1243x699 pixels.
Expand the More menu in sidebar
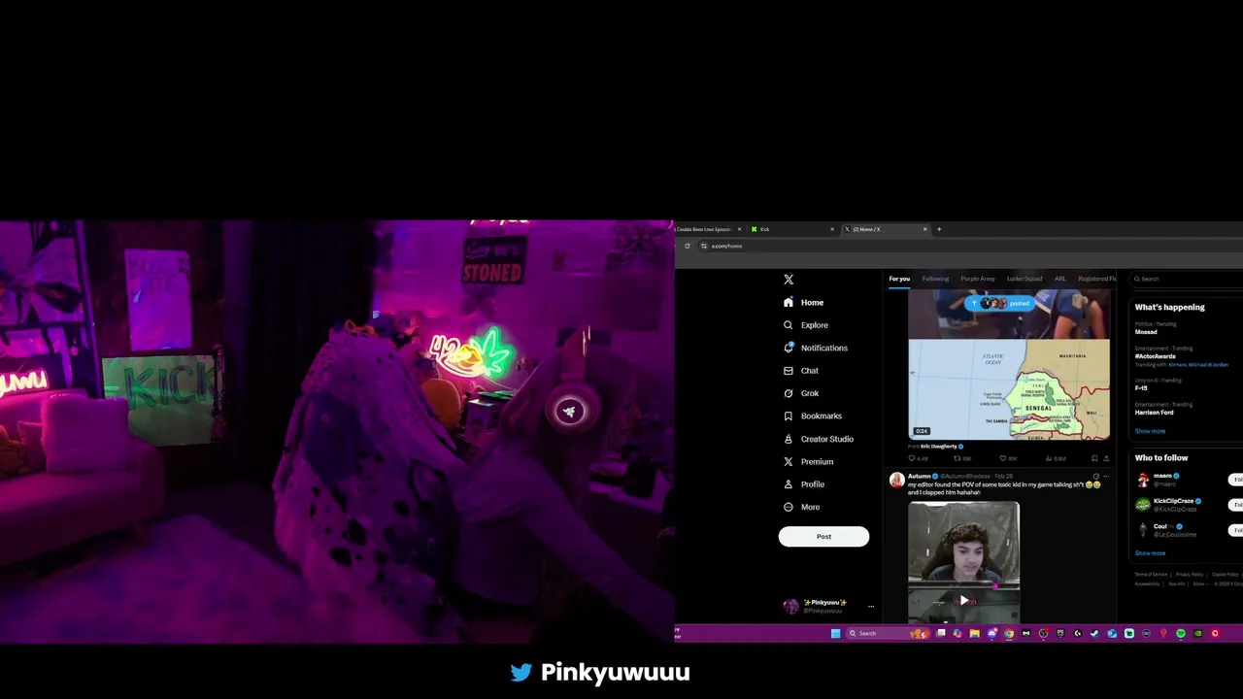point(801,507)
